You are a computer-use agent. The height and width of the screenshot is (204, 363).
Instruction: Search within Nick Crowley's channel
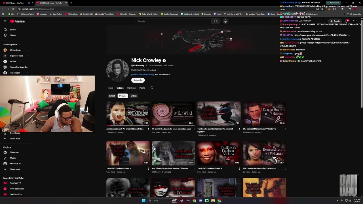[x=152, y=88]
